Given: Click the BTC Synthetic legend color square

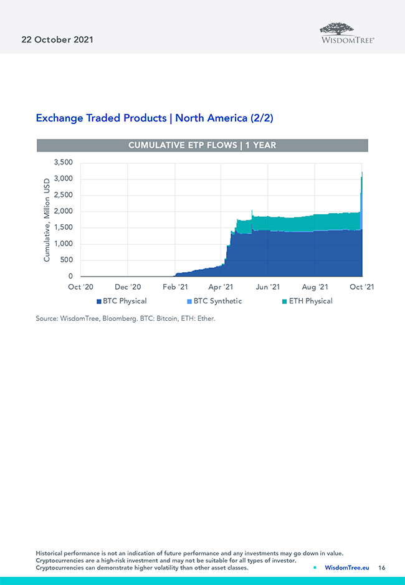Looking at the screenshot, I should click(189, 302).
